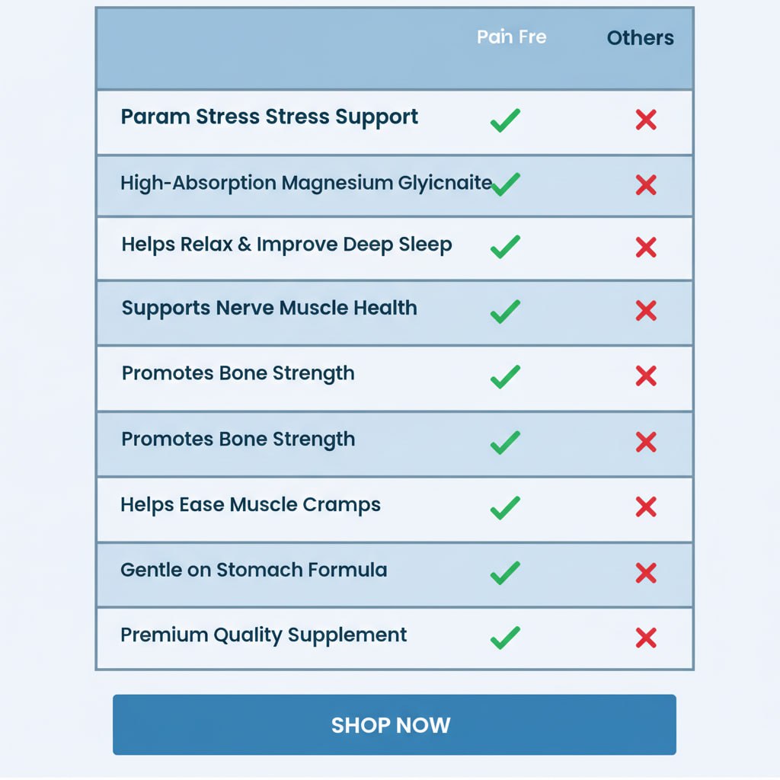
Task: Click the "Others" column header
Action: tap(640, 38)
